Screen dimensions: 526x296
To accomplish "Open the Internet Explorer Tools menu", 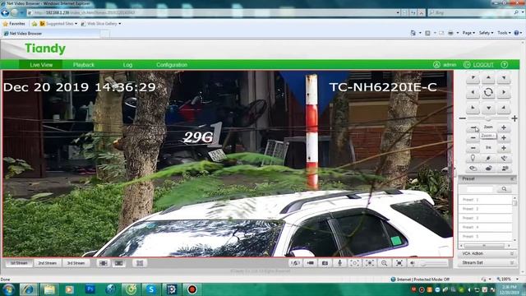I will [x=504, y=33].
